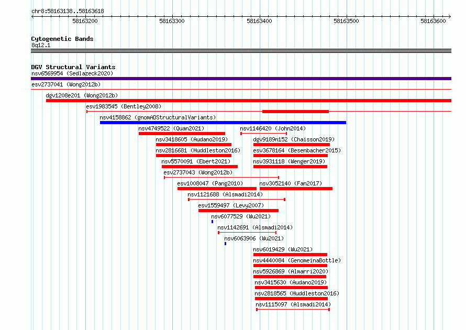Click the nsv6569954 (Sedlazeck2020) variant label
Viewport: 466px width, 330px height.
pos(72,73)
